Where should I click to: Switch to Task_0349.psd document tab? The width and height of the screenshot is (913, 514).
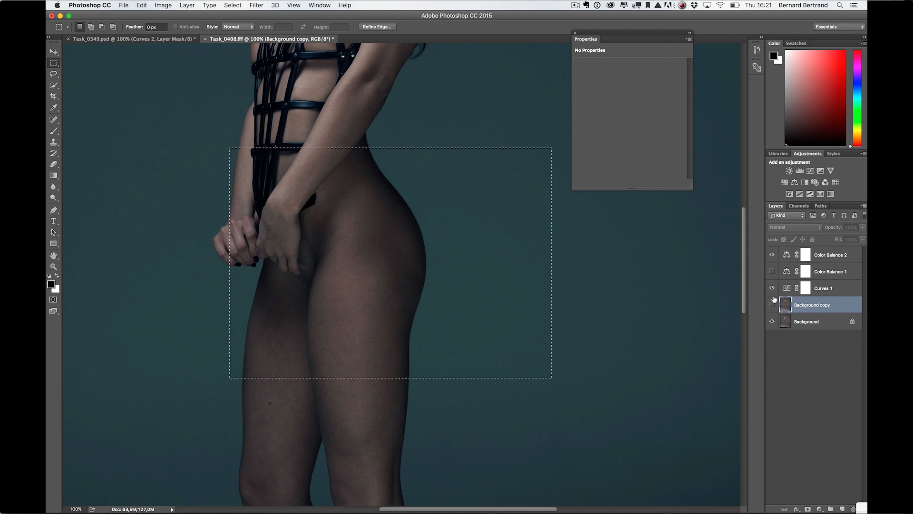pyautogui.click(x=134, y=39)
